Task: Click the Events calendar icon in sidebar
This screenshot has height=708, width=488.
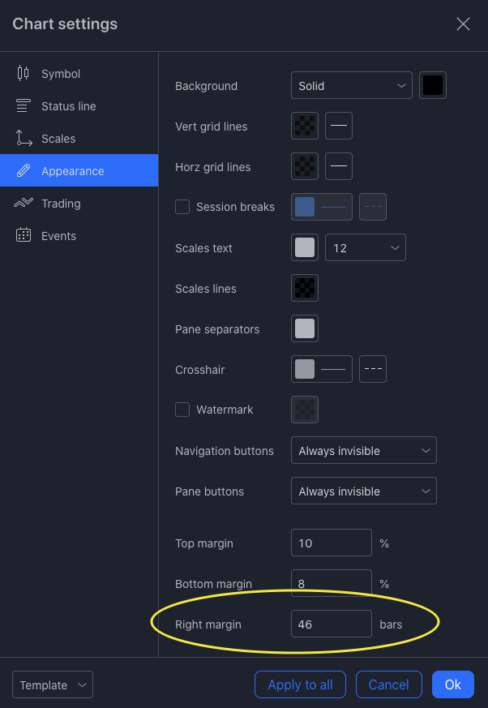Action: click(23, 236)
